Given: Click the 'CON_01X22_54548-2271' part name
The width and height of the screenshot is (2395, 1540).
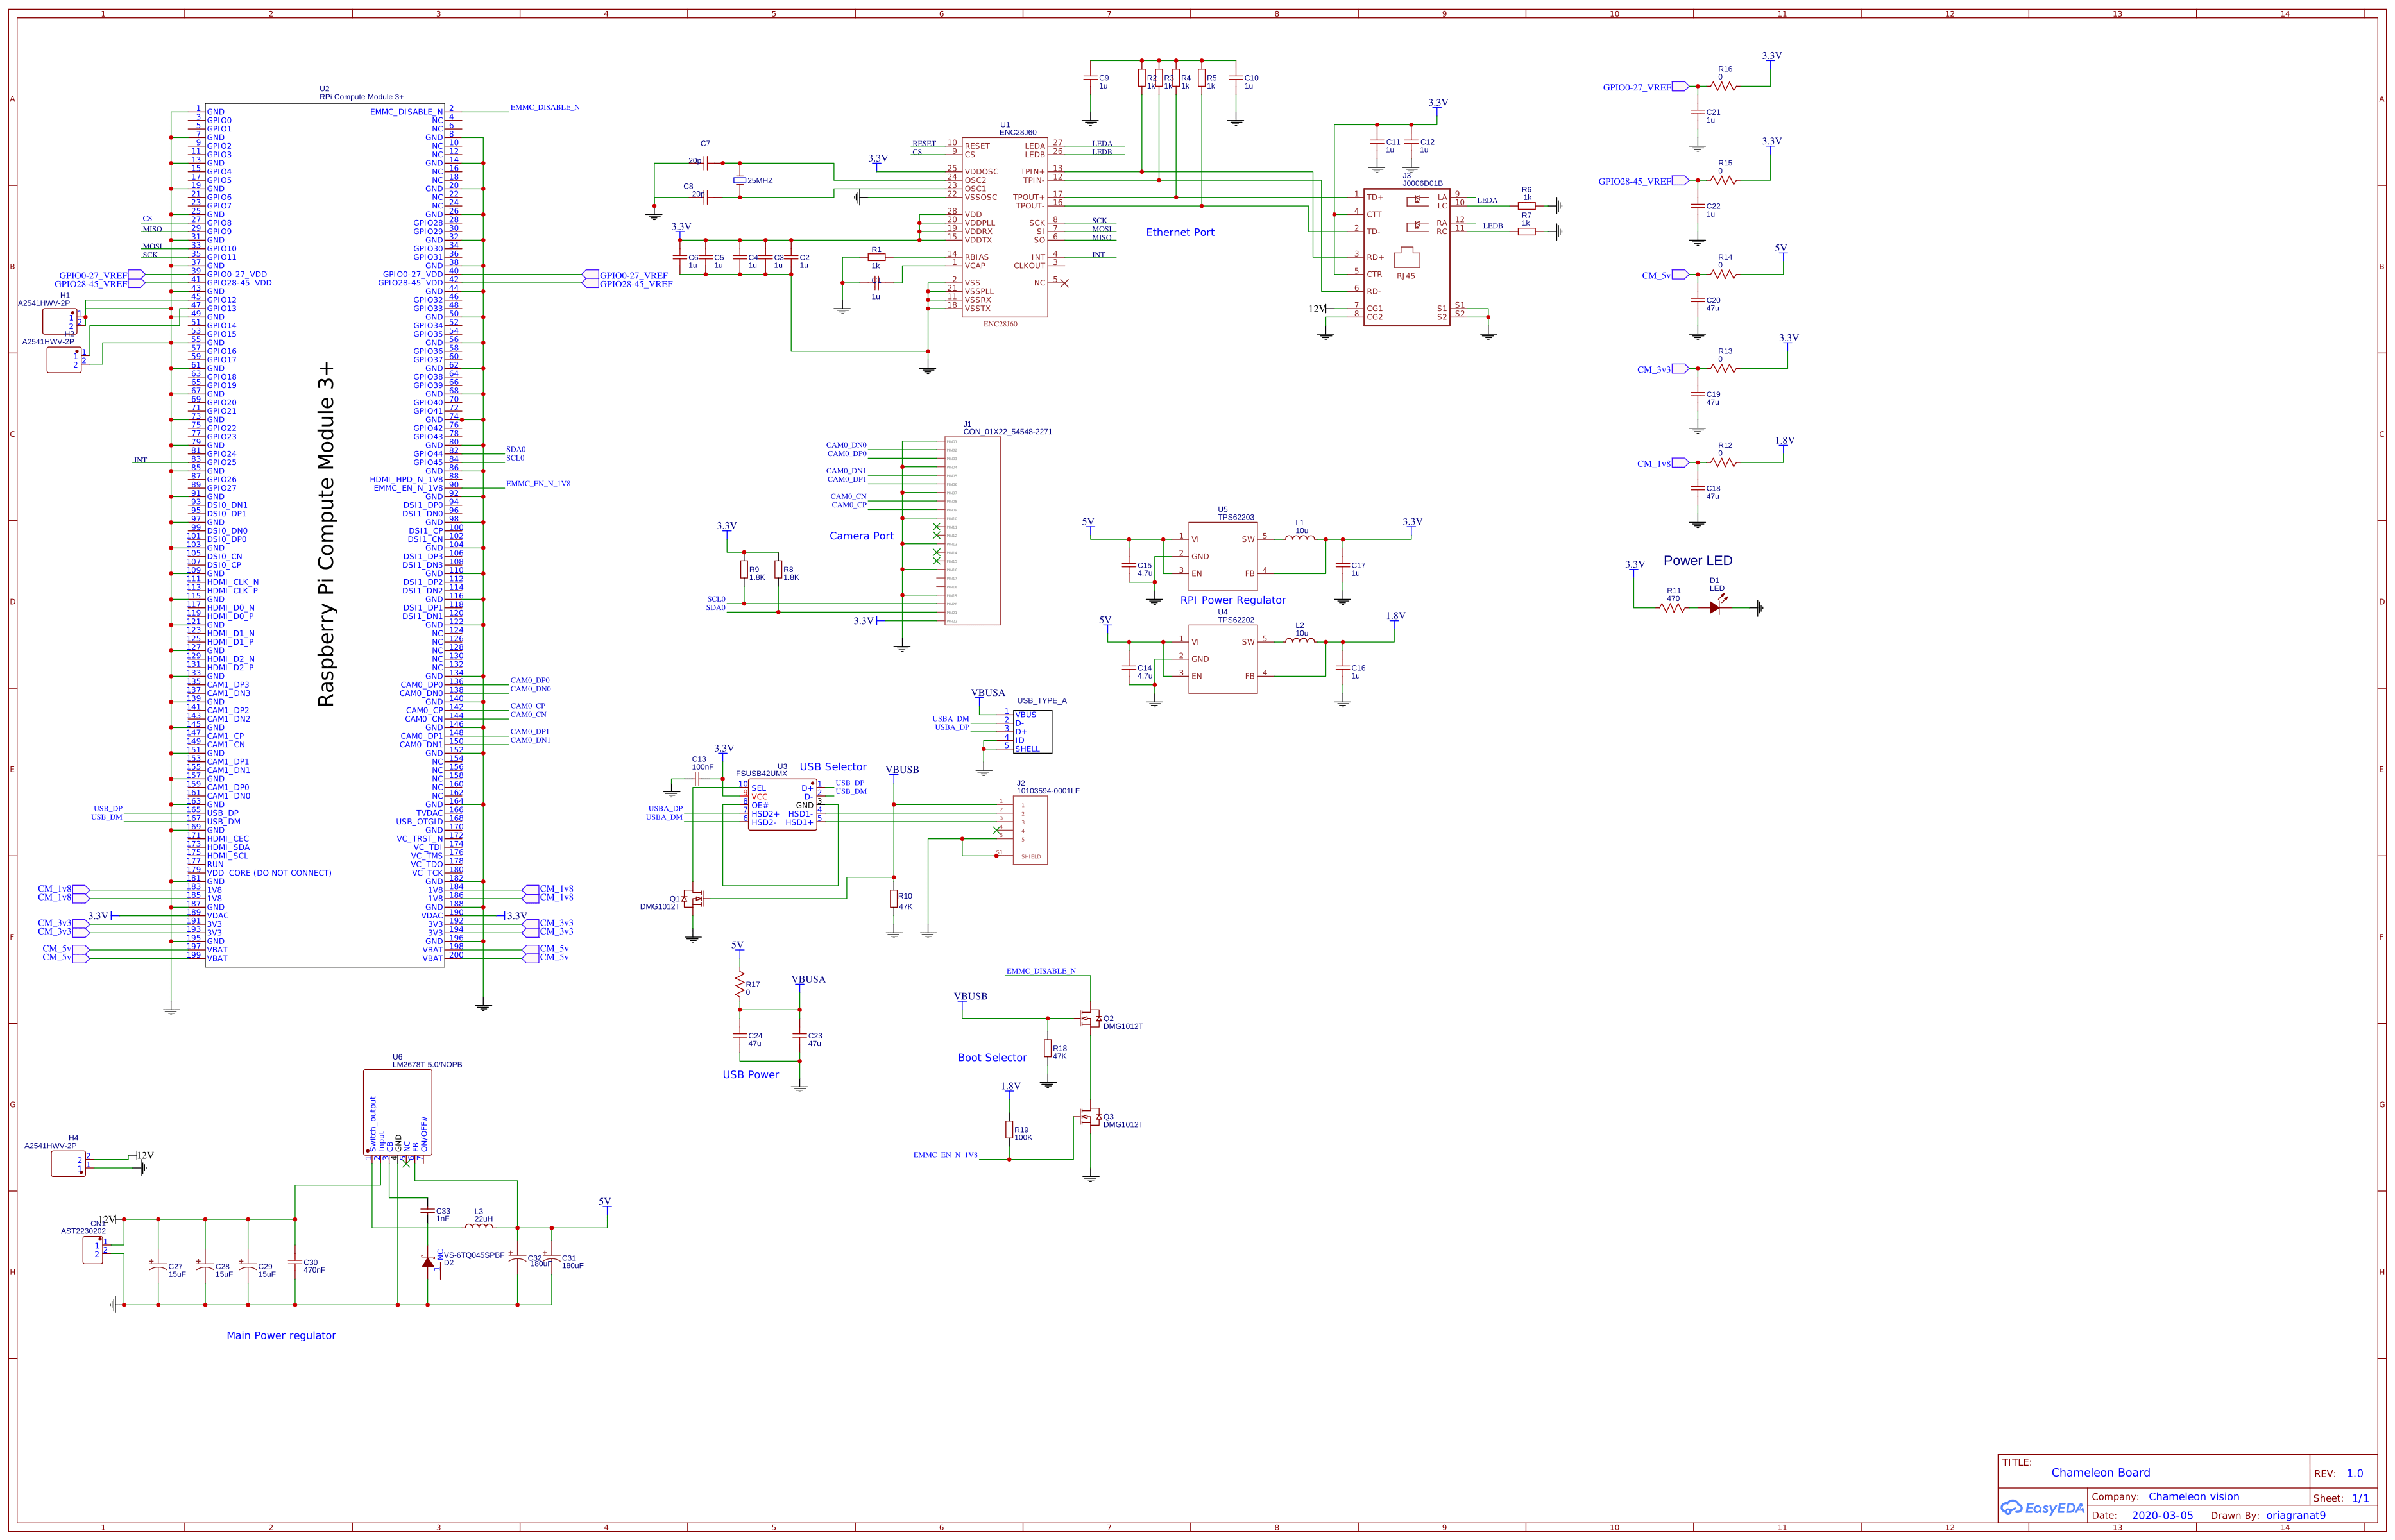Looking at the screenshot, I should (1007, 432).
